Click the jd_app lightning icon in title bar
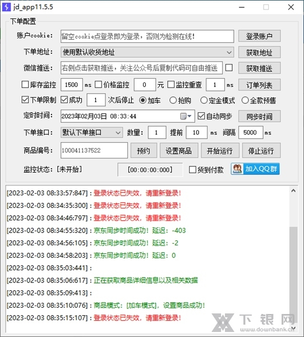This screenshot has height=337, width=304. pos(6,7)
